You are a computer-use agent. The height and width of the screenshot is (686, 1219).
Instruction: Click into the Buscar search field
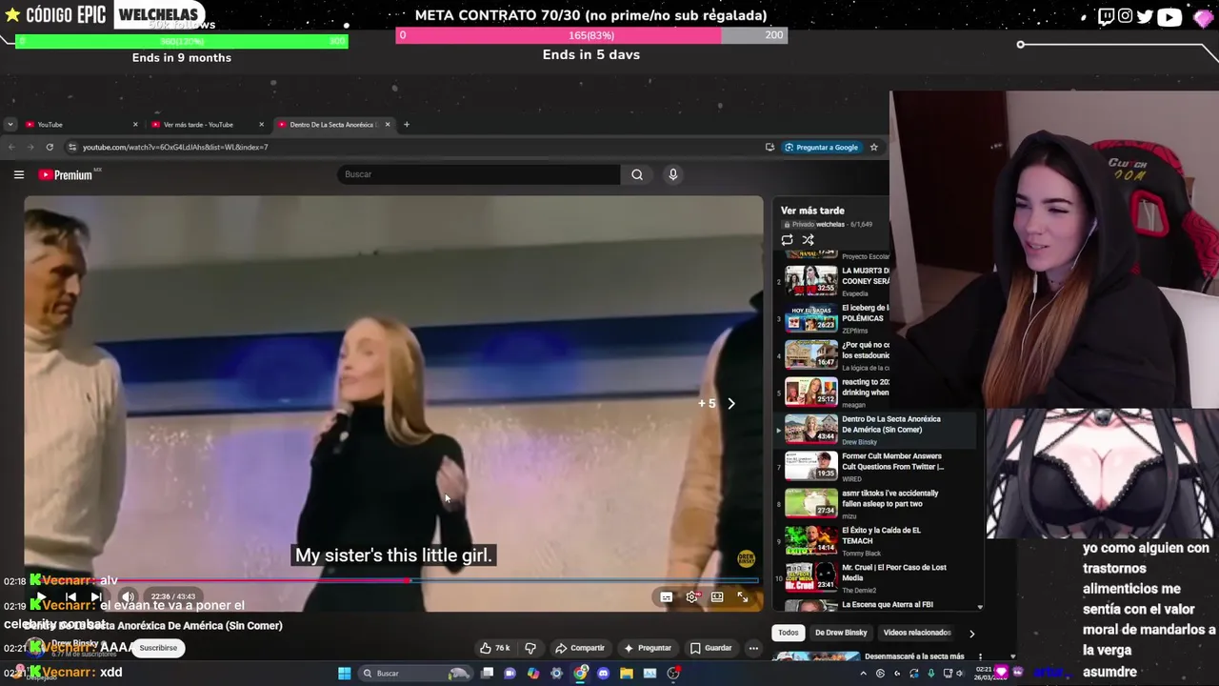pyautogui.click(x=478, y=174)
